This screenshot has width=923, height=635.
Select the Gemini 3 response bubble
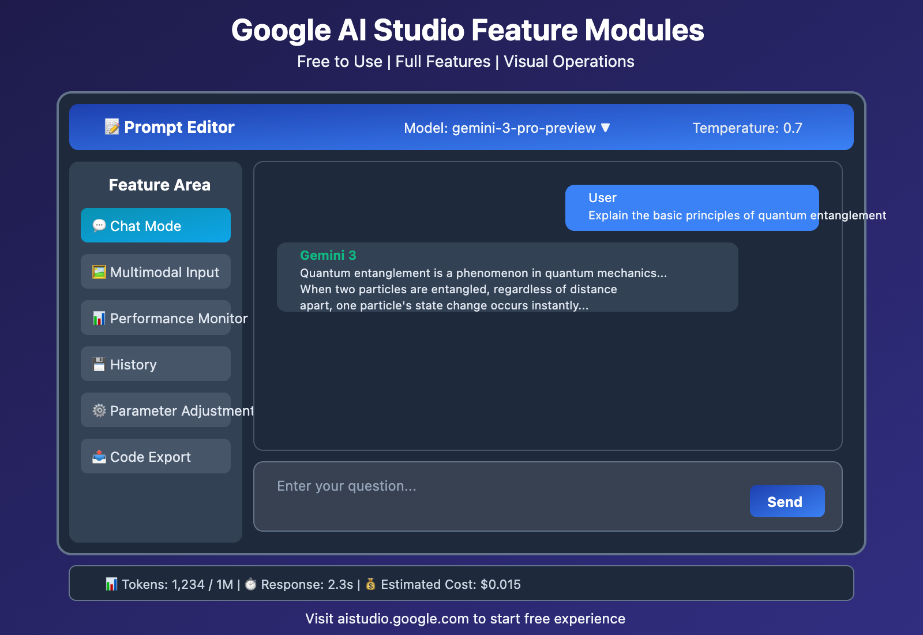(508, 277)
